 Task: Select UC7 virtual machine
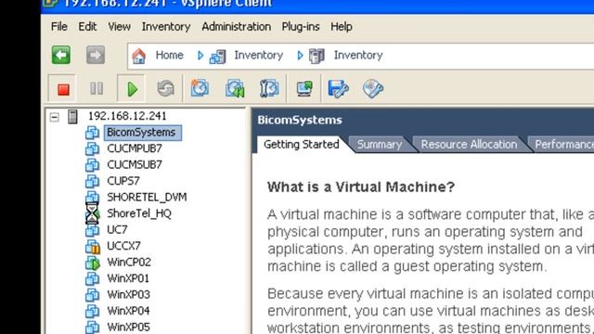(x=117, y=230)
